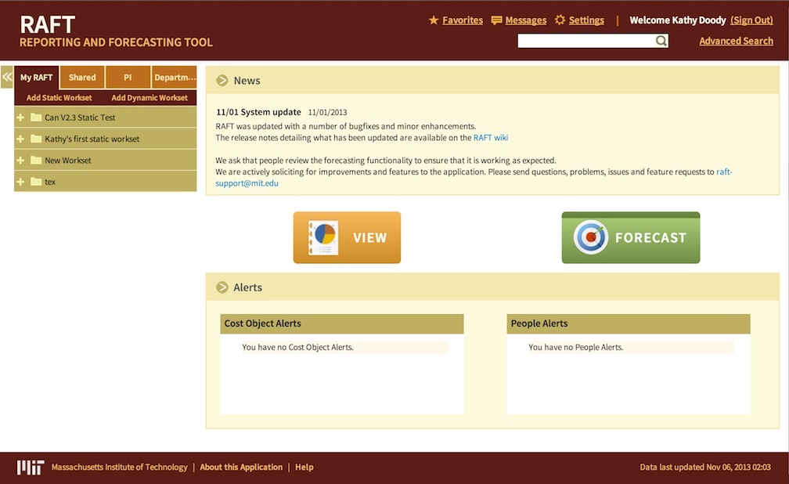
Task: Sign out of Kathy Doody's account
Action: [751, 20]
